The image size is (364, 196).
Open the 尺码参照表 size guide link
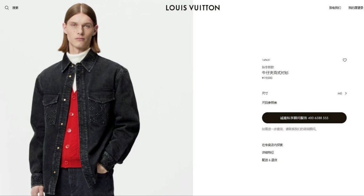pyautogui.click(x=269, y=103)
